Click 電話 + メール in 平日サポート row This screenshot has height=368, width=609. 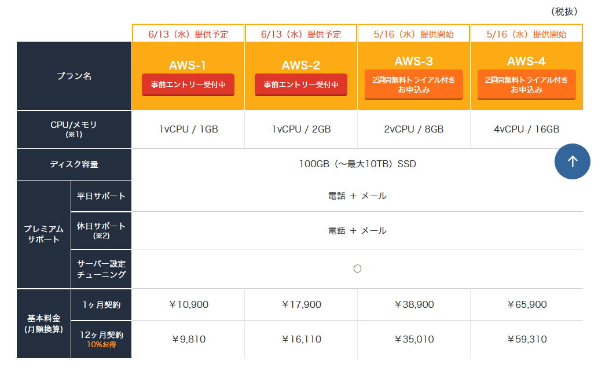[357, 196]
